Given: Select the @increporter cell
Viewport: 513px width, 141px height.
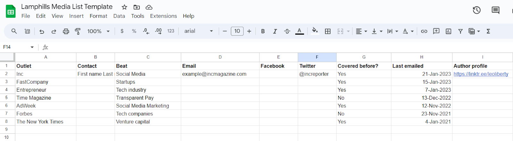Looking at the screenshot, I should pos(317,74).
